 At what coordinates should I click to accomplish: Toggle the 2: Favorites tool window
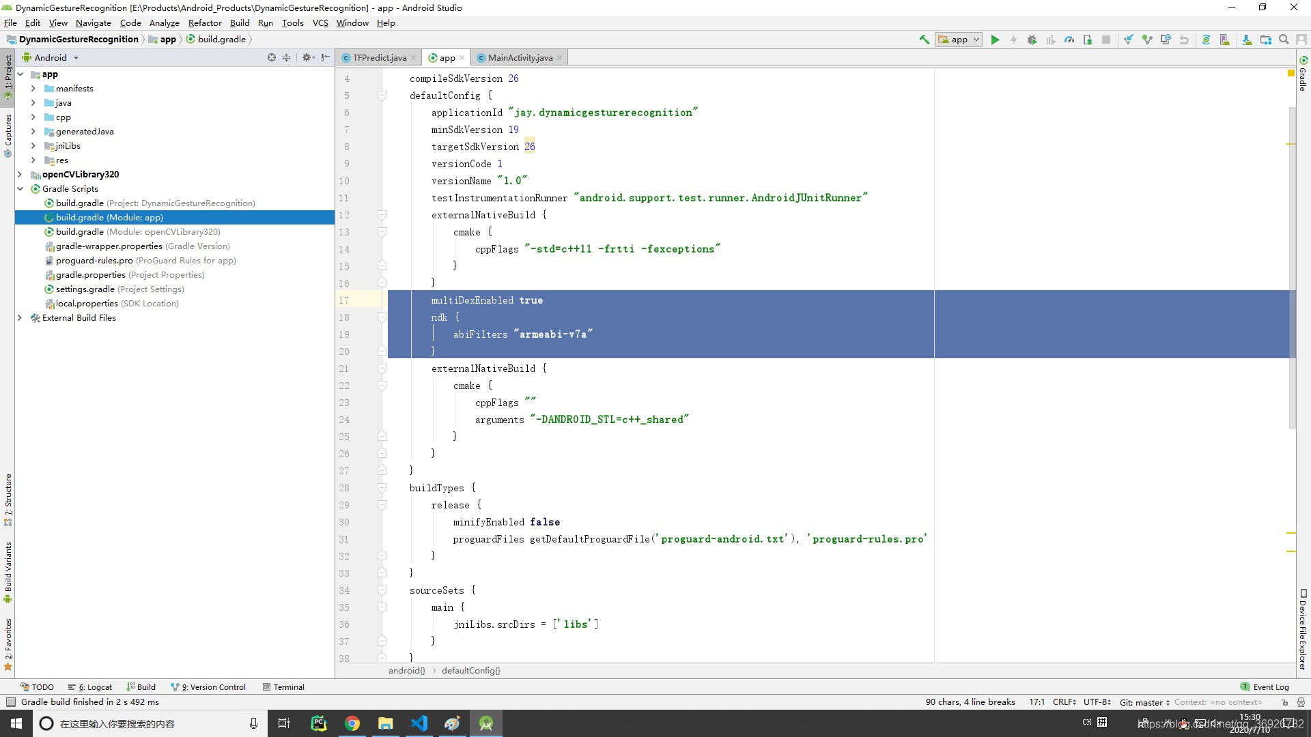(x=8, y=644)
